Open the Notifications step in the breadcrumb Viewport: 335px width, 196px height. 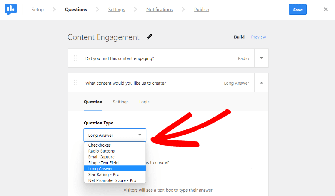point(159,9)
